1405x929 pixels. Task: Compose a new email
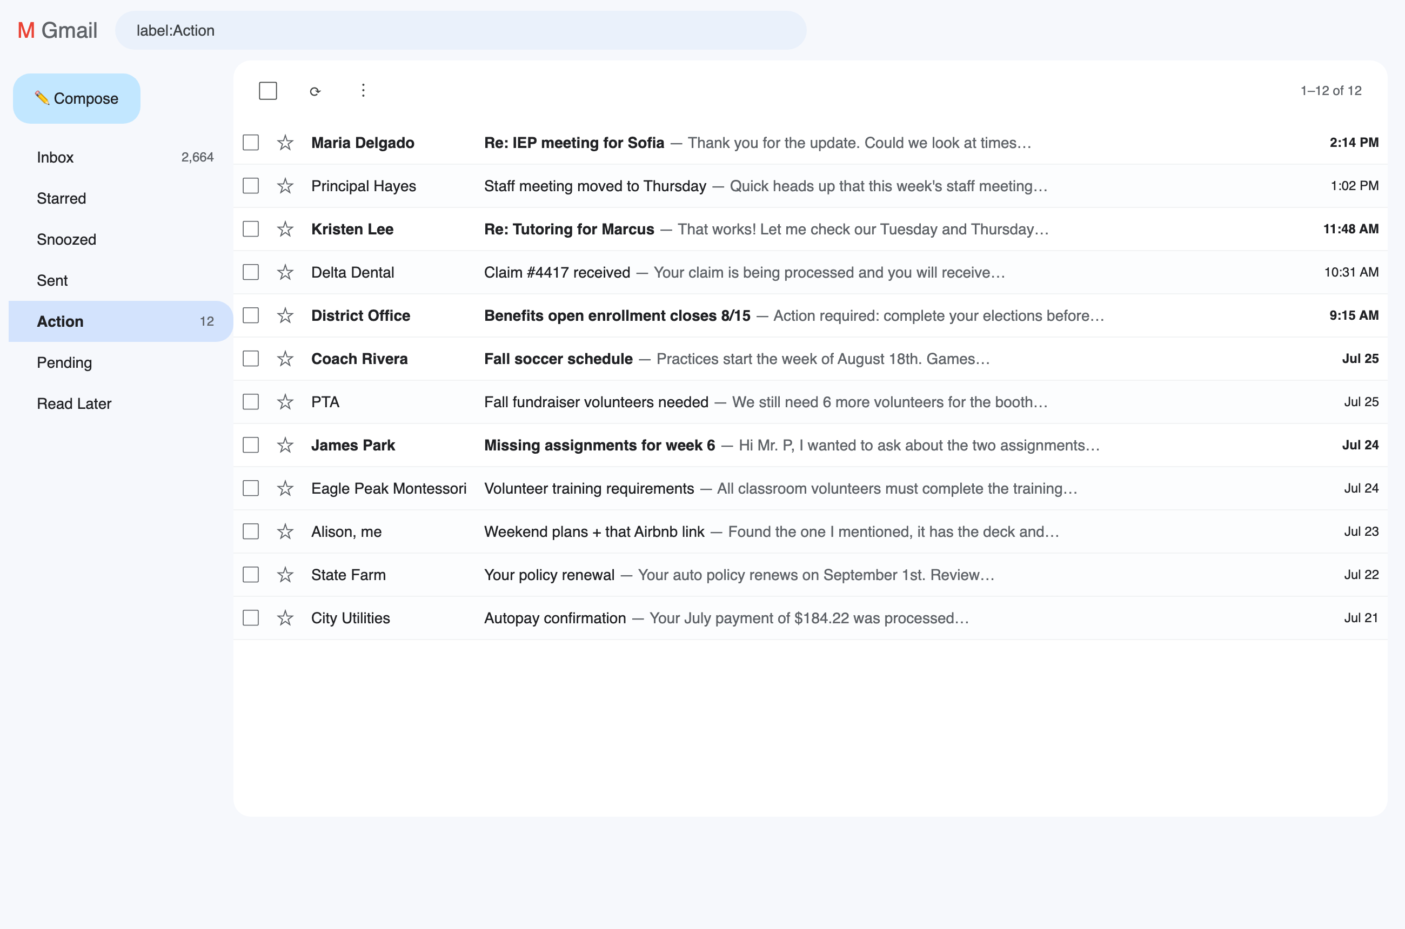77,99
